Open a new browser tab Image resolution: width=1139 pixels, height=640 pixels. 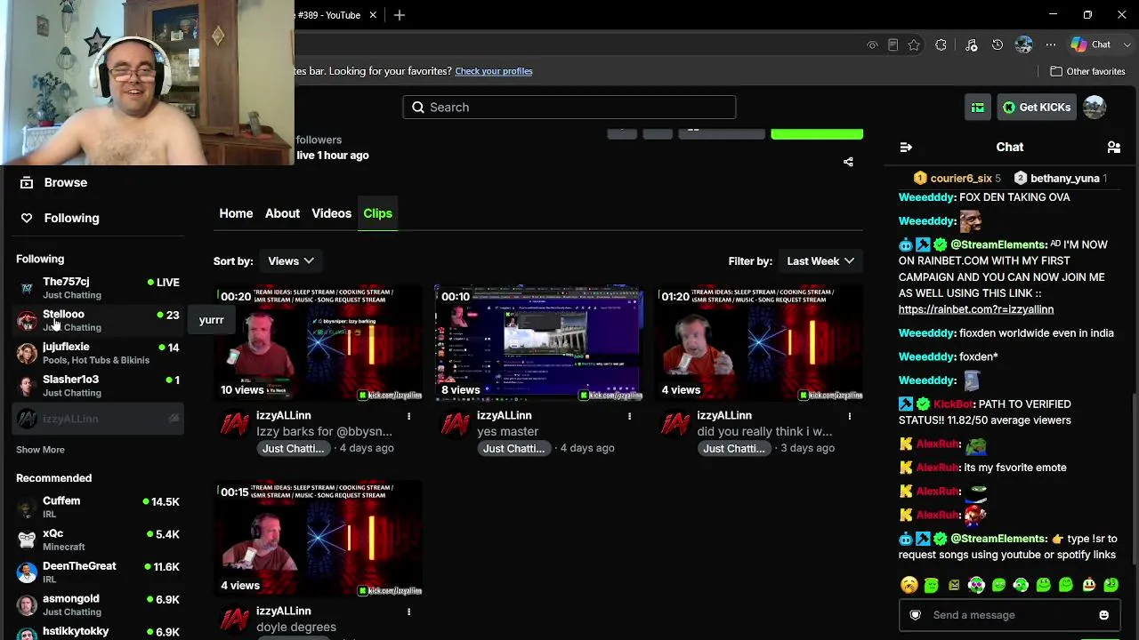tap(400, 15)
